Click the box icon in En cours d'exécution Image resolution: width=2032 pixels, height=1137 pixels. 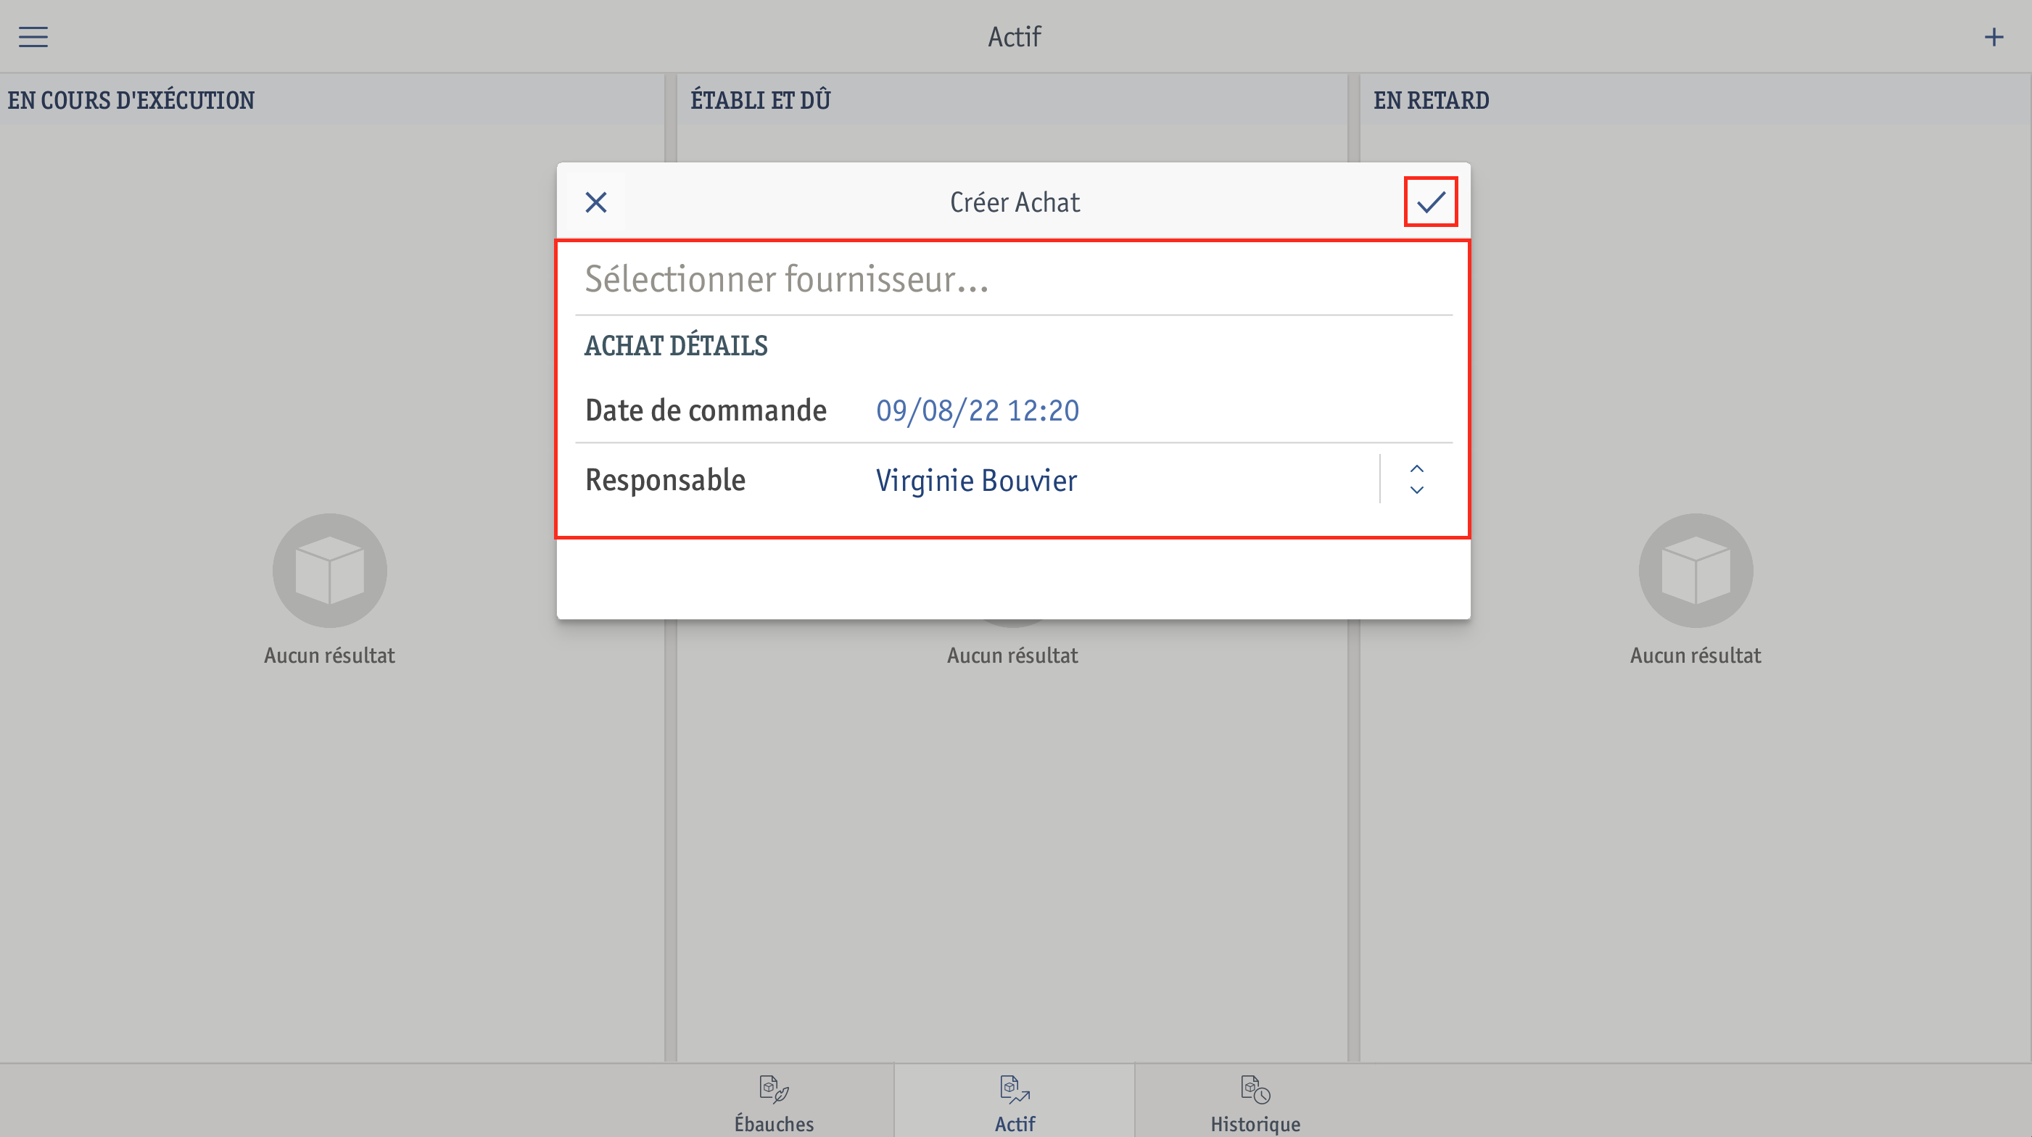tap(330, 571)
